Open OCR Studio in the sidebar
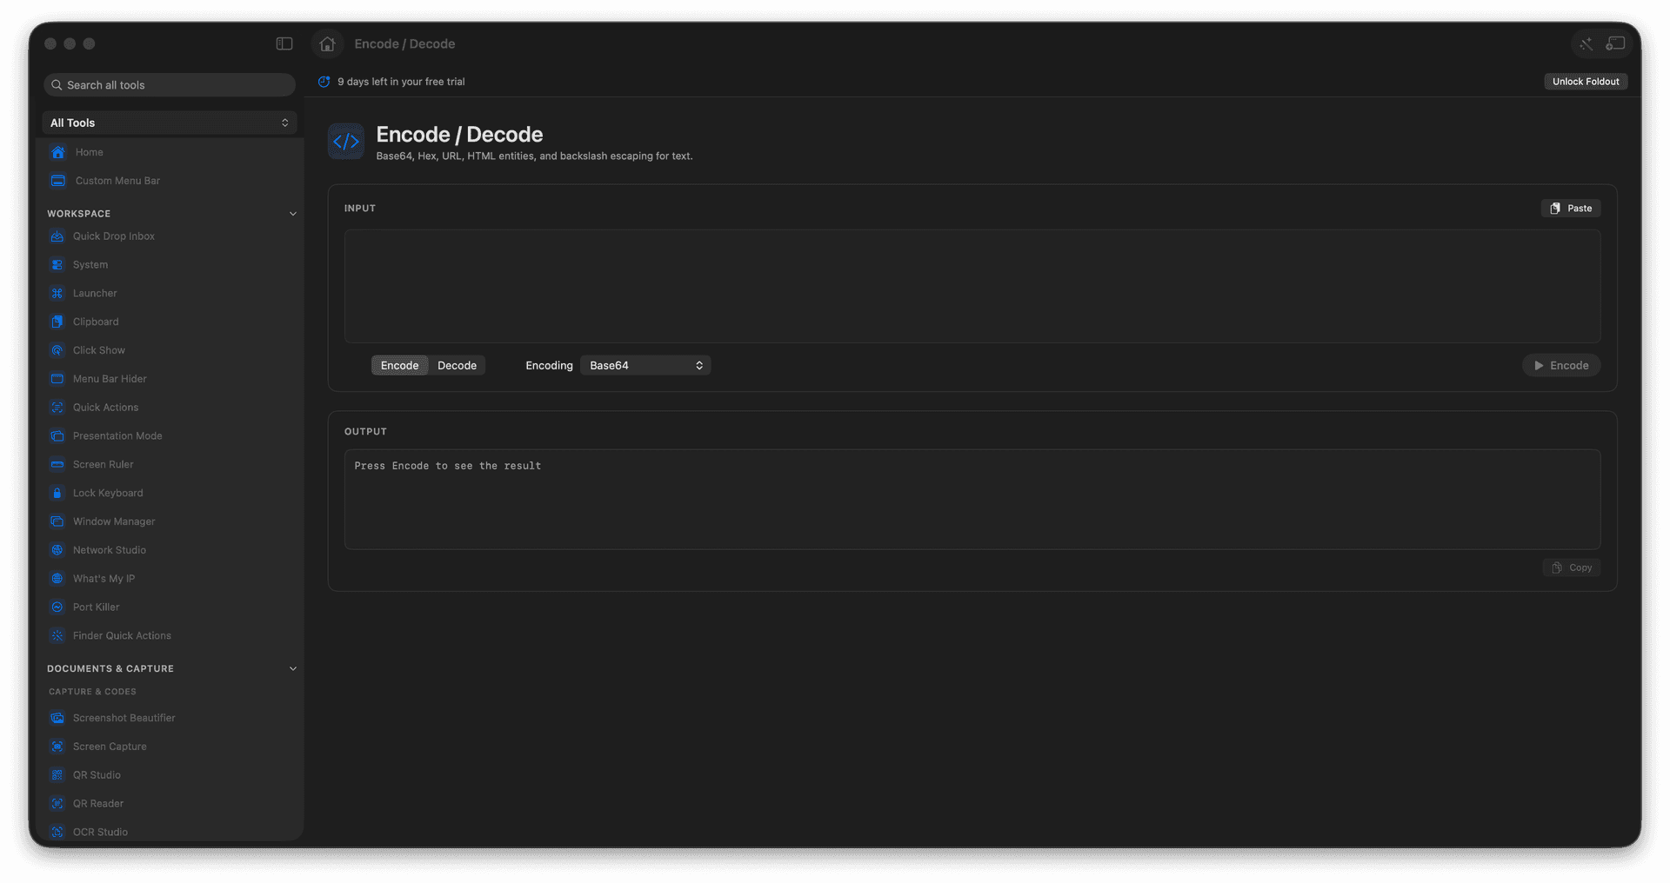Screen dimensions: 1670x883 (100, 832)
